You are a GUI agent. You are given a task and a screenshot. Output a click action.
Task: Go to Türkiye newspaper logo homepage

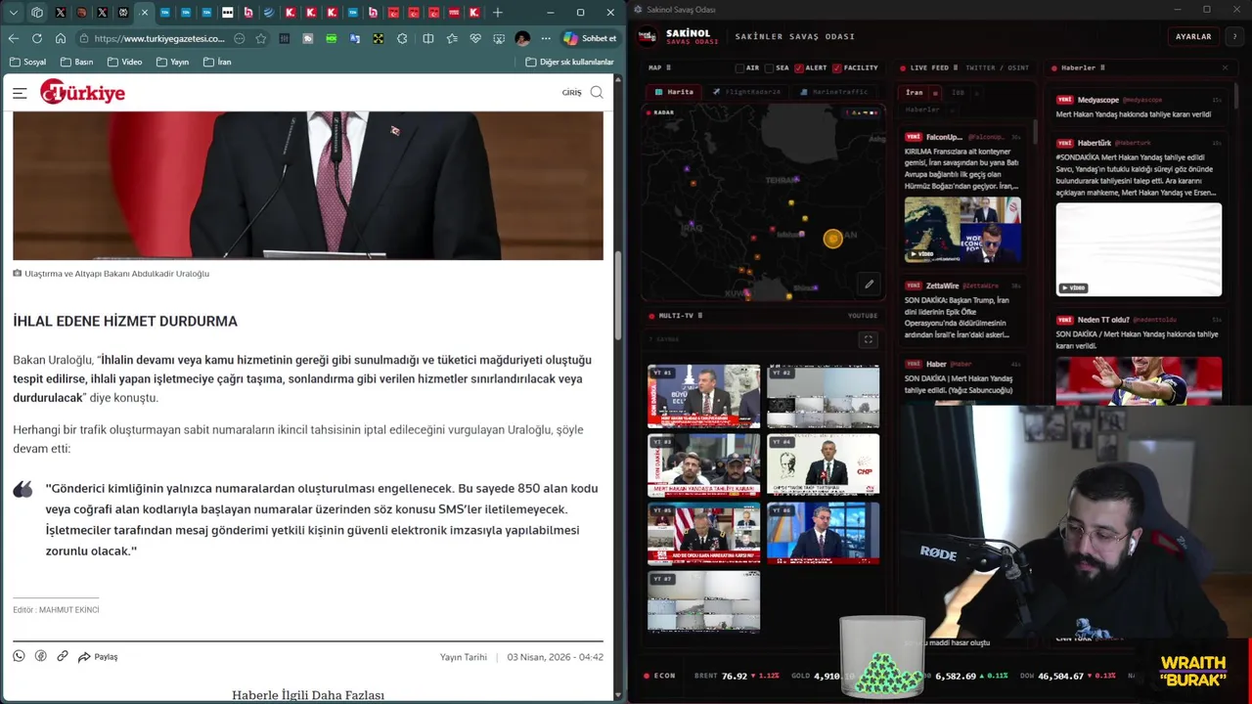coord(82,93)
